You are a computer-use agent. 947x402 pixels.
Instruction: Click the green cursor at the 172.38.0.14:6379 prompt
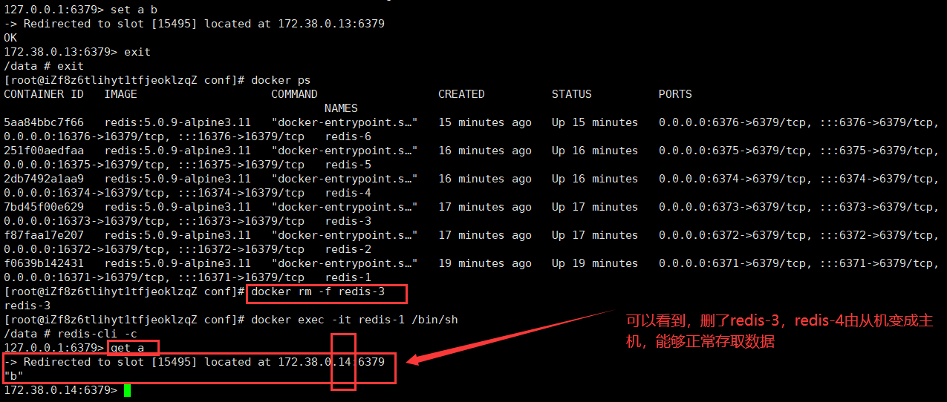pyautogui.click(x=127, y=390)
